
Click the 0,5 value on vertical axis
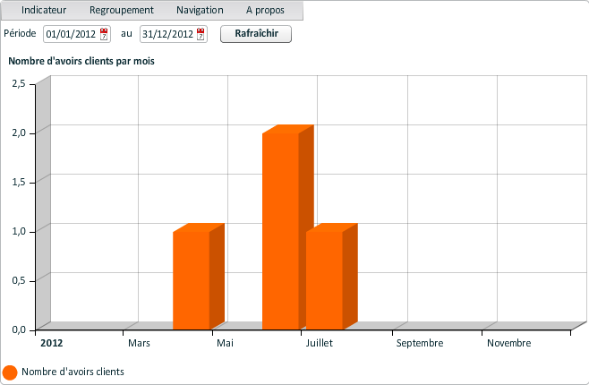click(x=19, y=280)
